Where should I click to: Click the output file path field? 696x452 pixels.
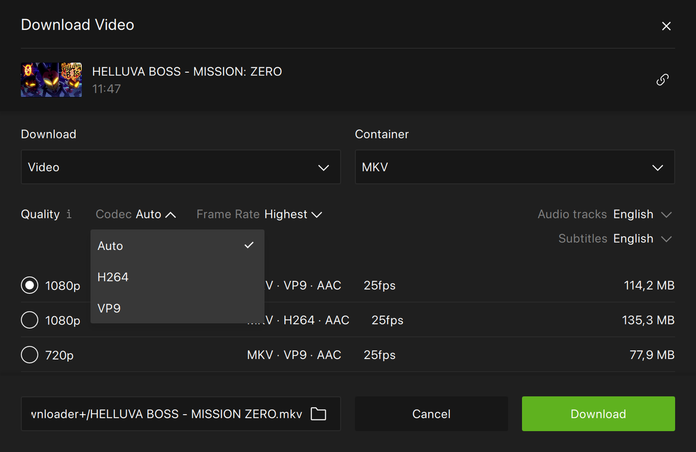[x=166, y=414]
